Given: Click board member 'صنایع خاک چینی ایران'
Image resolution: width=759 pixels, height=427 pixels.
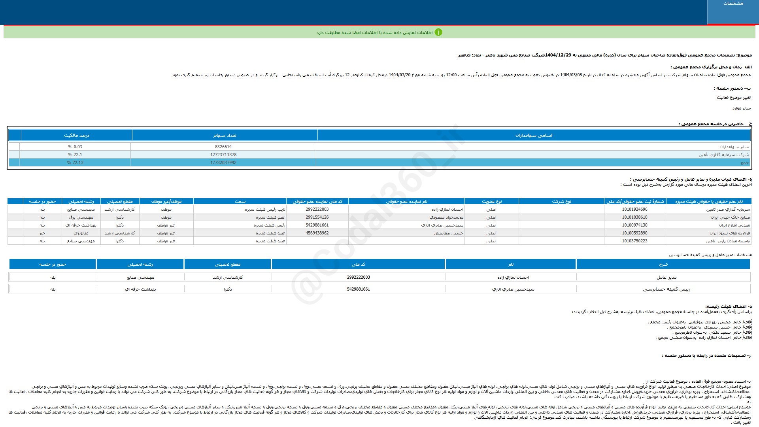Looking at the screenshot, I should tap(730, 217).
